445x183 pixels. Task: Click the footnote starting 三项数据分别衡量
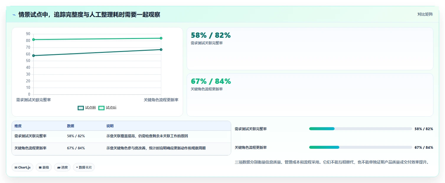click(x=332, y=162)
